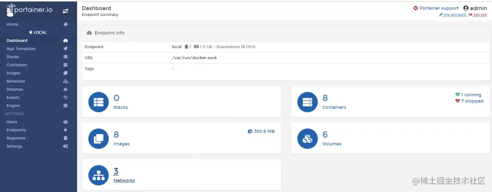
Task: Click the LOCAL endpoint label in sidebar
Action: pyautogui.click(x=38, y=33)
